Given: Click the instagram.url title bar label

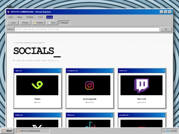Looking at the screenshot, I should click(73, 71).
